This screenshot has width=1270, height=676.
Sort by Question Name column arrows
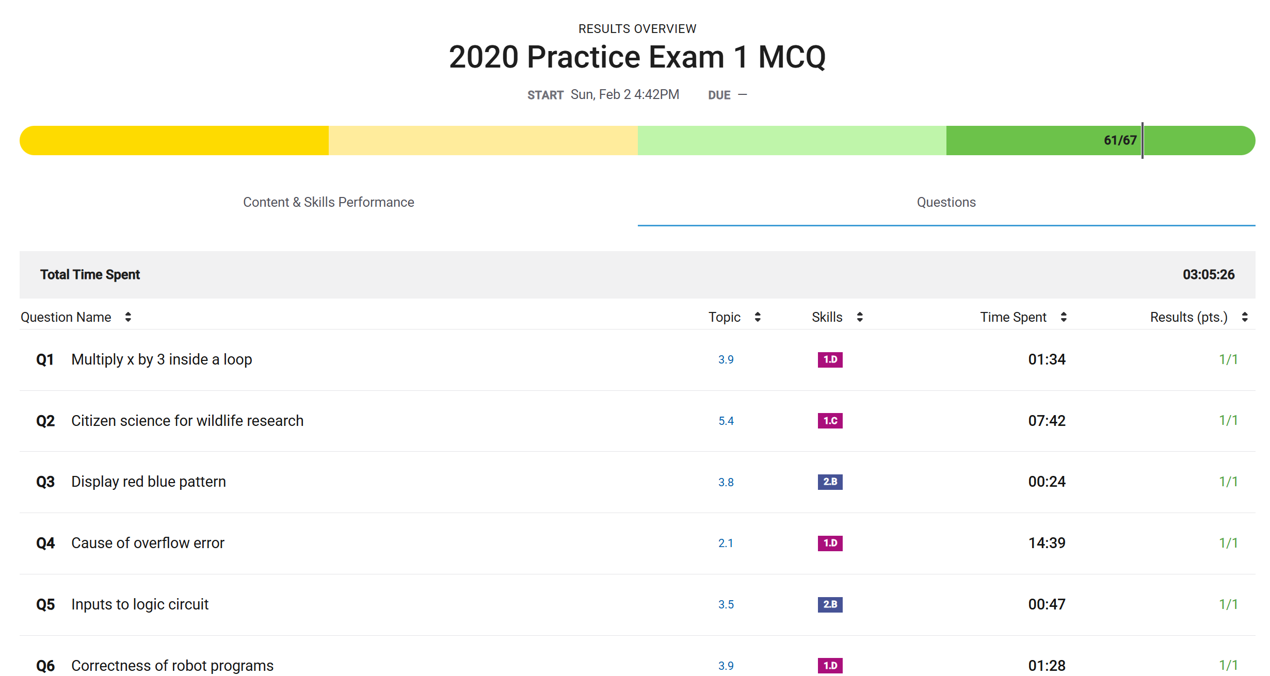(x=128, y=317)
